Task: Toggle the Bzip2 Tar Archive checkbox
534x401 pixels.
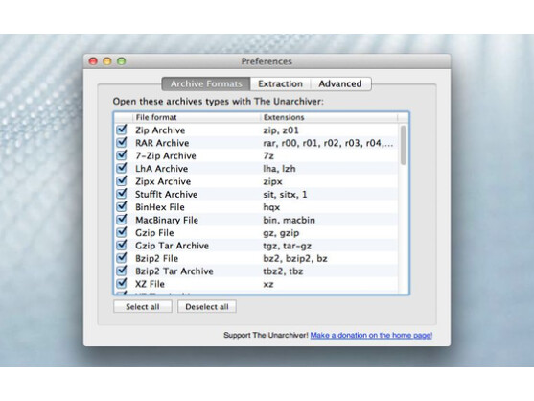Action: [122, 271]
